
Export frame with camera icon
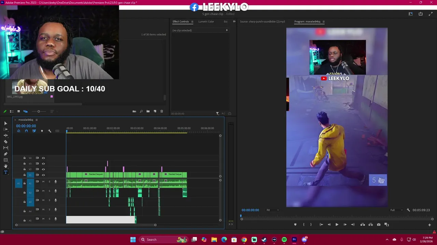click(x=379, y=225)
